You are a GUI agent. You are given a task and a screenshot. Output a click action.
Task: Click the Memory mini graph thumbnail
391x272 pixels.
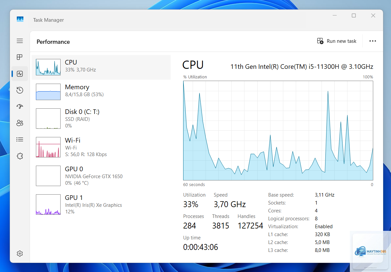(x=48, y=92)
